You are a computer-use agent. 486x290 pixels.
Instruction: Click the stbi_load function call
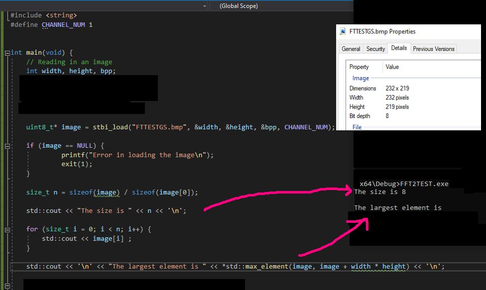point(110,127)
